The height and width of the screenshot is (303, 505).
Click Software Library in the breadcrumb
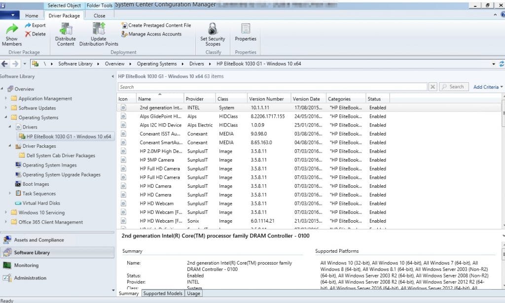point(75,64)
